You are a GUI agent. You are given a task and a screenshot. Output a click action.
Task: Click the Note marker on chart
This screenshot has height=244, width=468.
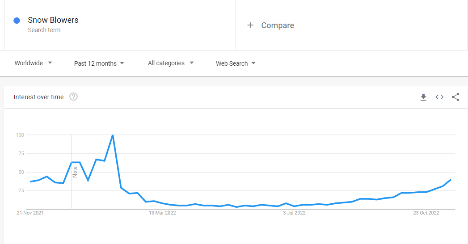point(75,172)
